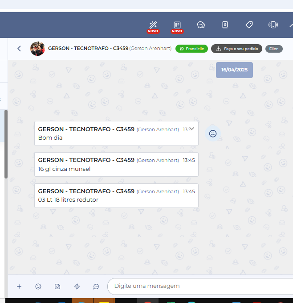Click the sticker icon in message bar
This screenshot has width=293, height=303.
tap(57, 286)
